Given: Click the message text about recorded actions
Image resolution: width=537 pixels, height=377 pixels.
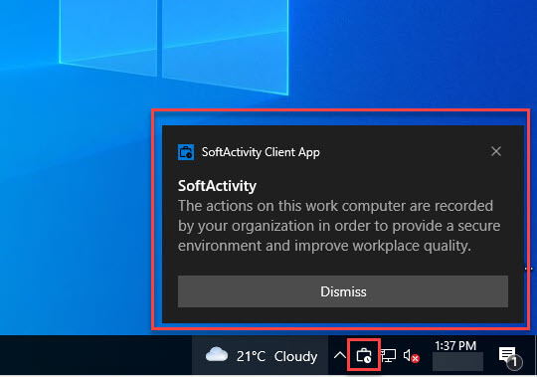Looking at the screenshot, I should click(x=339, y=226).
